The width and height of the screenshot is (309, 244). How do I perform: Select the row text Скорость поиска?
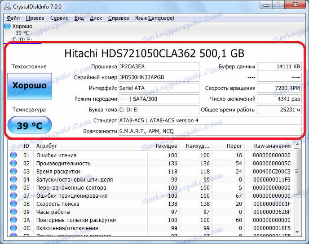point(58,204)
